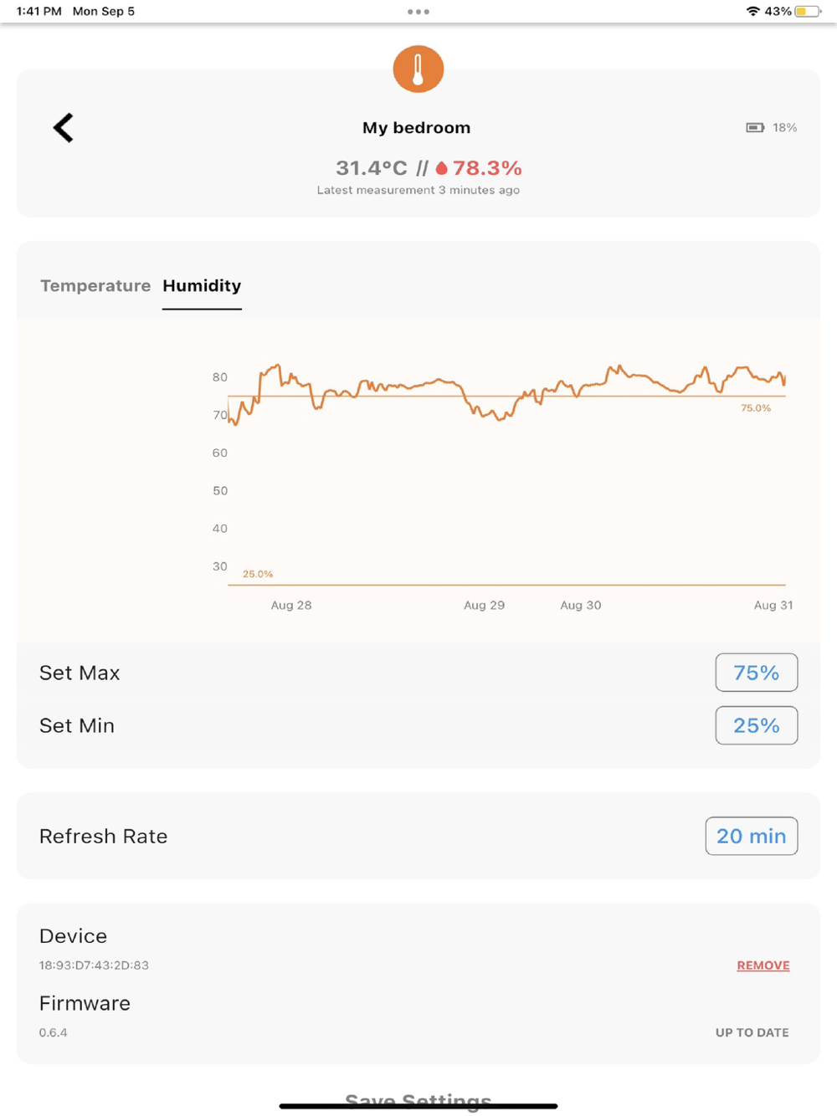Screen dimensions: 837x1116
Task: Click the REMOVE device link
Action: click(x=763, y=965)
